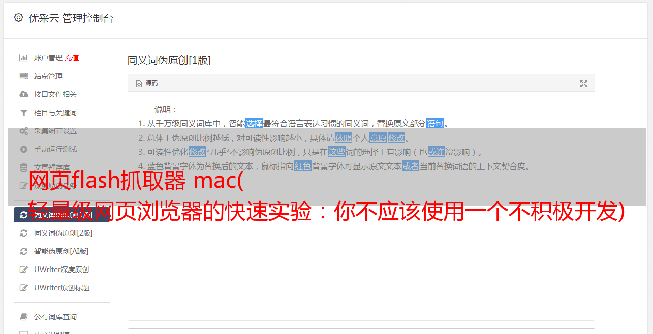Click the gear icon beside 优采云 管理控制台
This screenshot has height=334, width=653.
(x=19, y=18)
